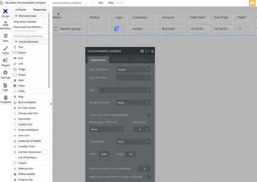This screenshot has height=182, width=257.
Task: Open the Plugins section in sidebar
Action: [x=5, y=62]
